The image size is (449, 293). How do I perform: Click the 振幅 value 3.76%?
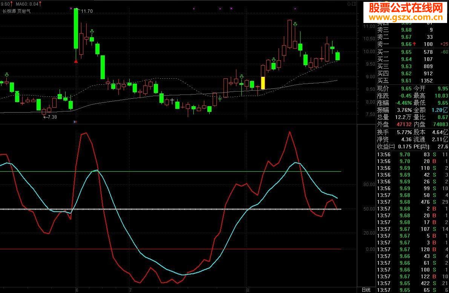405,110
